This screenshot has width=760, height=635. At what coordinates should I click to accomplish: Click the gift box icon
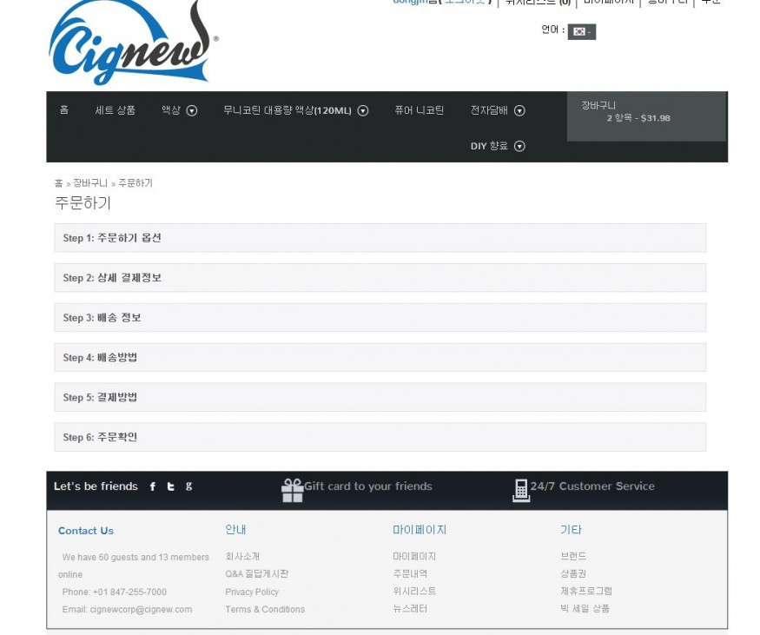coord(292,491)
